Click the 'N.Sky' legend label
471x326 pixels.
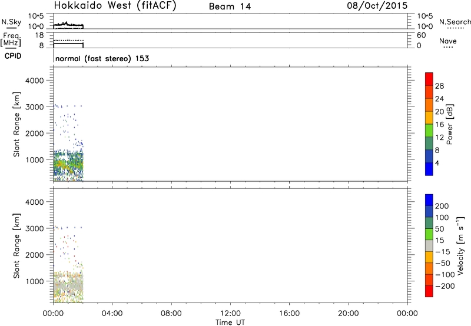tap(11, 22)
